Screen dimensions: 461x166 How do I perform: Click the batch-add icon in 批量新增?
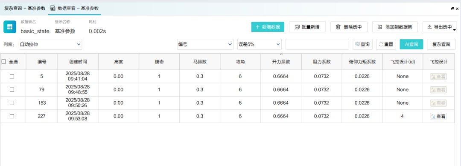(x=297, y=27)
